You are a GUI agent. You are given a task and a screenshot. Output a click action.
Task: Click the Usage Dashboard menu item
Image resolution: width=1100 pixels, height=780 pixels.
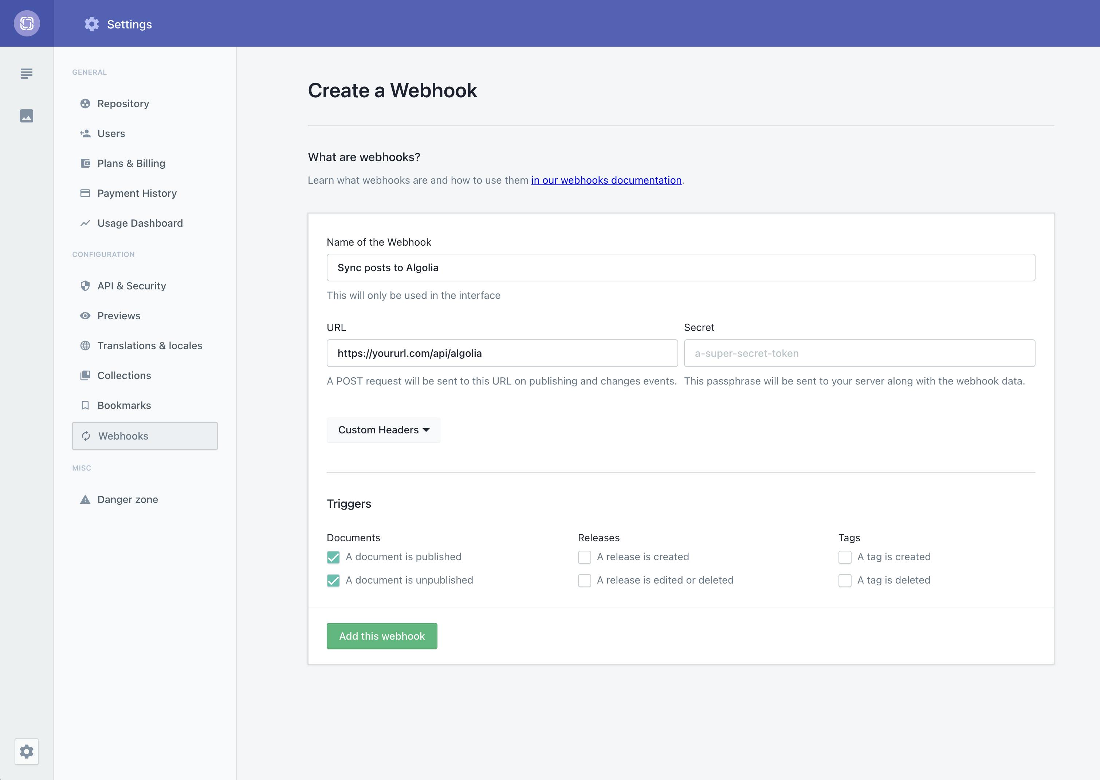[x=140, y=223]
